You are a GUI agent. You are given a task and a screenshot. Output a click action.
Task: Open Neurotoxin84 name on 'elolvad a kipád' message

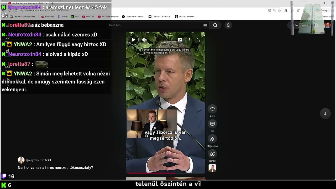click(25, 54)
